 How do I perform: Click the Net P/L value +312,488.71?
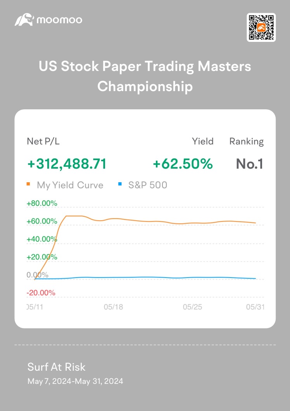[x=67, y=164]
